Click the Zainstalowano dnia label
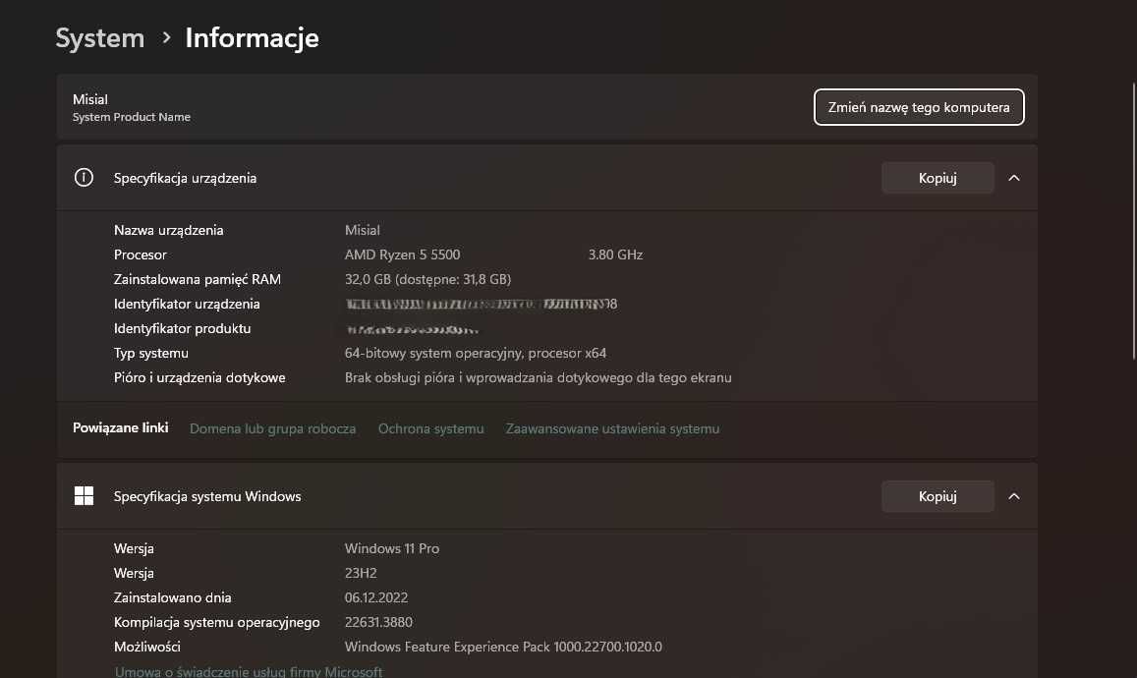Screen dimensions: 1137x678 tap(173, 597)
